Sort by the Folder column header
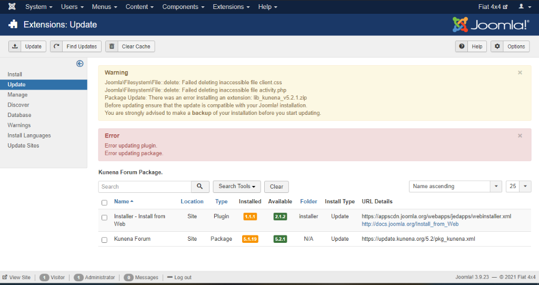 [308, 201]
